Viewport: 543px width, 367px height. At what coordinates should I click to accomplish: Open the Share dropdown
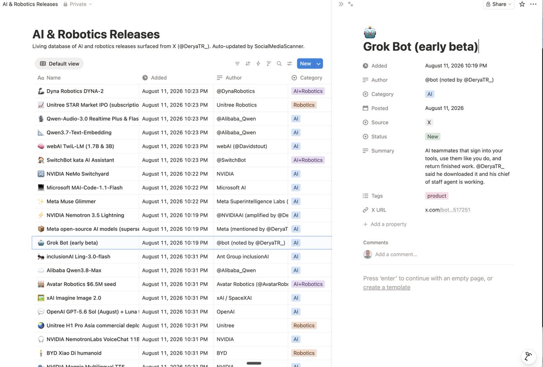498,4
